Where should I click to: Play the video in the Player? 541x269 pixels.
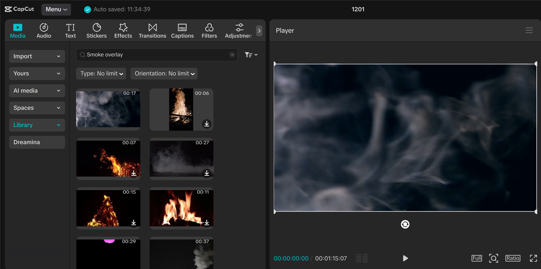(x=405, y=258)
